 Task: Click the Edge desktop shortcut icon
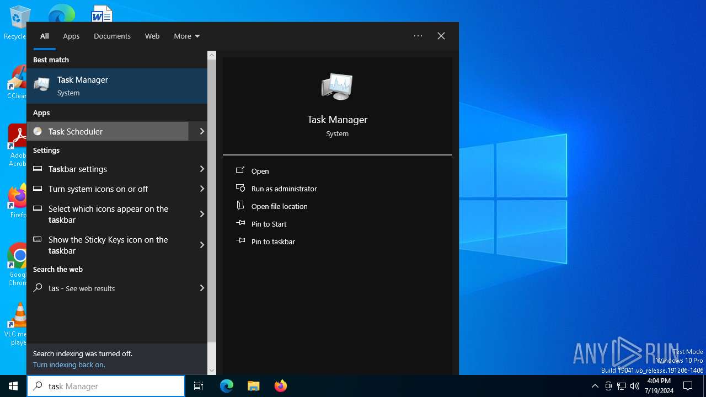61,13
